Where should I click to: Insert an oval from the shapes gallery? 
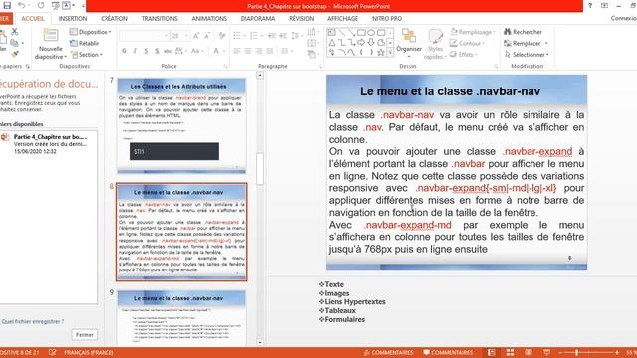(371, 32)
